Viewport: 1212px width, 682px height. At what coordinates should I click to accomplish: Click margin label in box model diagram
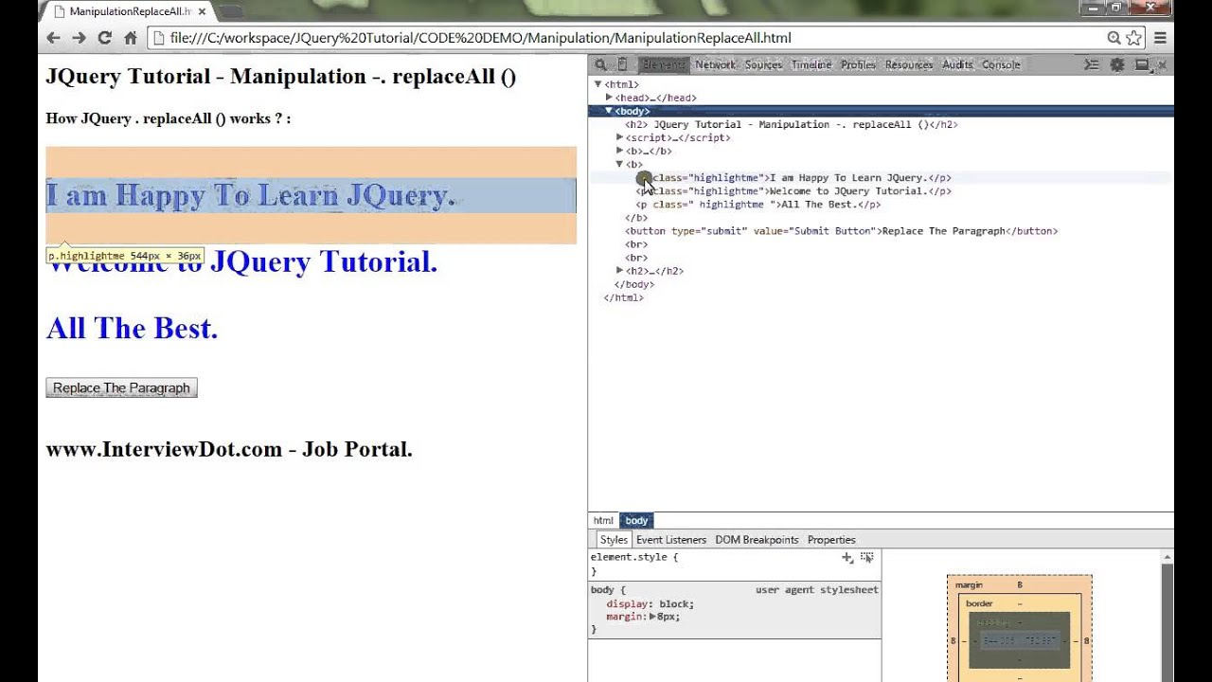tap(969, 585)
